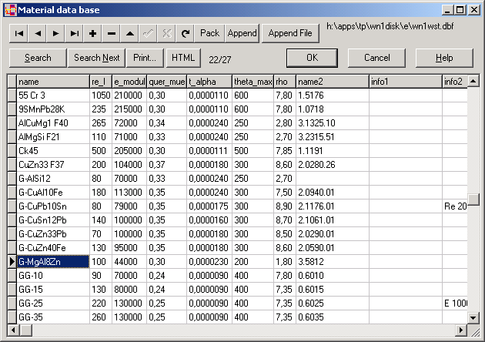The width and height of the screenshot is (485, 342).
Task: Click the vertical scrollbar down arrow
Action: (473, 317)
